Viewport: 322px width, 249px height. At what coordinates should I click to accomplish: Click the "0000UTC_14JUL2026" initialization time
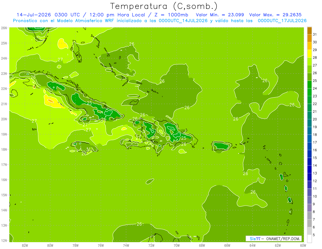[x=183, y=21]
